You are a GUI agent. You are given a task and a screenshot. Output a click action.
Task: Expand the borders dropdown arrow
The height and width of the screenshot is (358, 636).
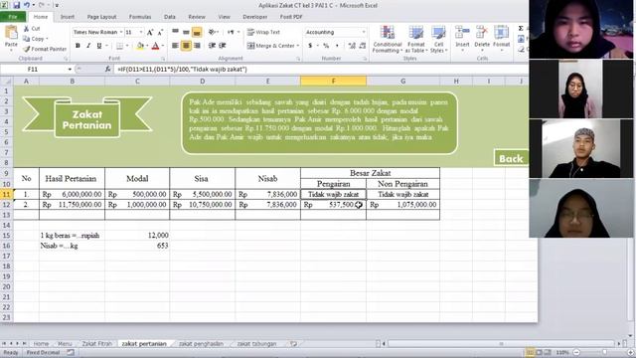coord(127,46)
